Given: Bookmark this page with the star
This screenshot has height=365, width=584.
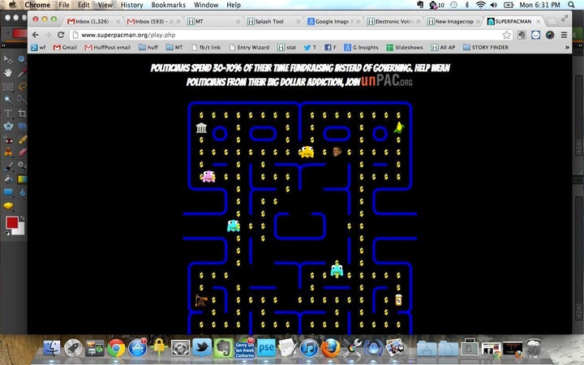Looking at the screenshot, I should point(506,35).
